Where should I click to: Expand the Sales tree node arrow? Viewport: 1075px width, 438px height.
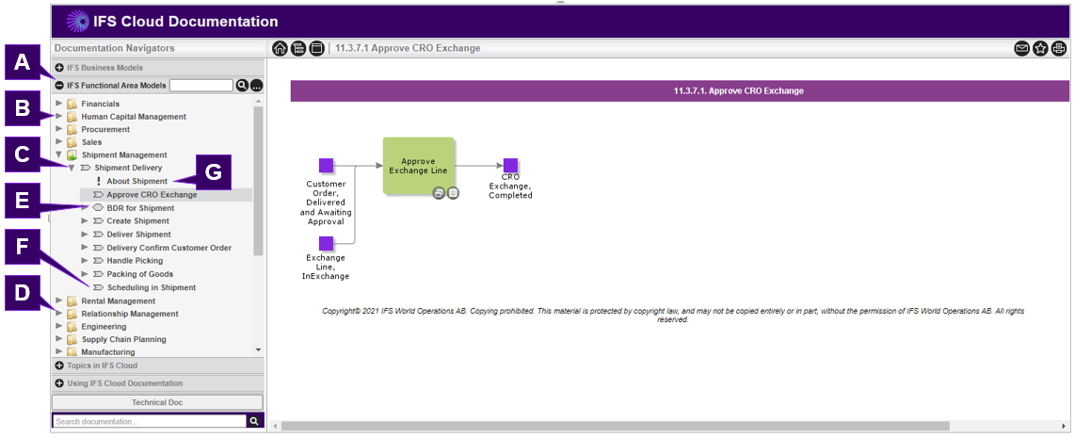tap(59, 142)
